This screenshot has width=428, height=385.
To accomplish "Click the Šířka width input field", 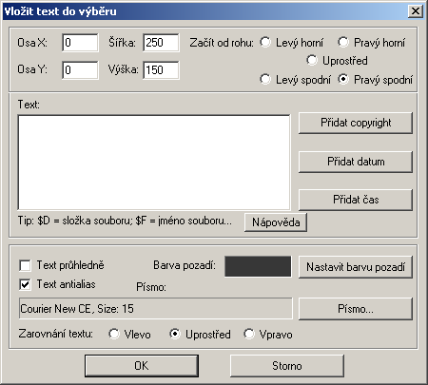I will click(x=161, y=43).
